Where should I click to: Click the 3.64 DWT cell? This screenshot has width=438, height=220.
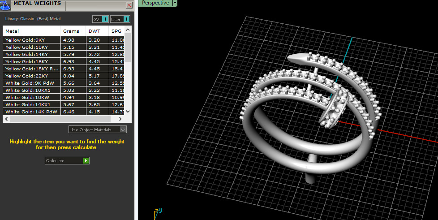click(x=97, y=83)
